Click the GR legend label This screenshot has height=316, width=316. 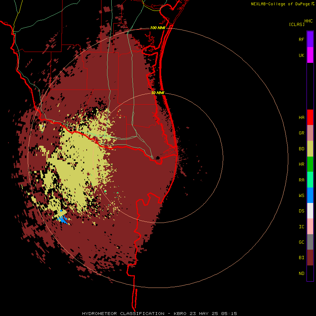(301, 133)
